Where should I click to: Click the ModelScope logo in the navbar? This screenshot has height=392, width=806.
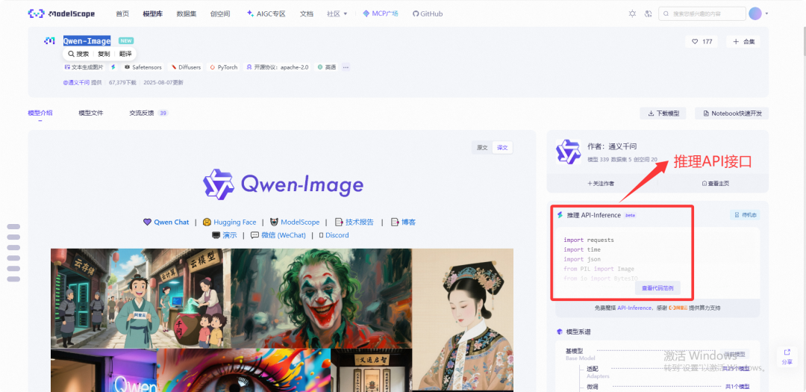(61, 14)
